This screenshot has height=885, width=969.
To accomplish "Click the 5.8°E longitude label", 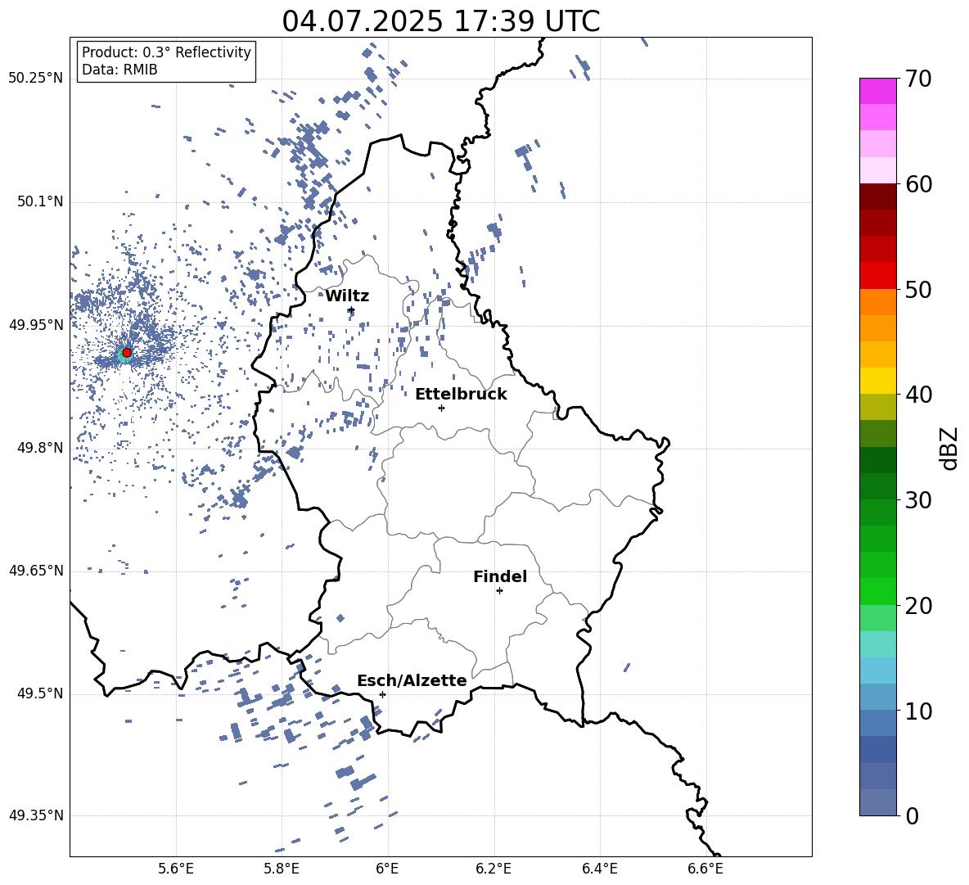I will 282,869.
